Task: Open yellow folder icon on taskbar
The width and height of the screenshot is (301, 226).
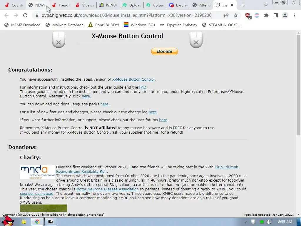Action: coord(24,222)
